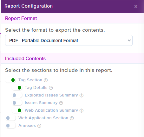Enable the Annexes toggle
Viewport: 144px width, 137px height.
pyautogui.click(x=10, y=126)
